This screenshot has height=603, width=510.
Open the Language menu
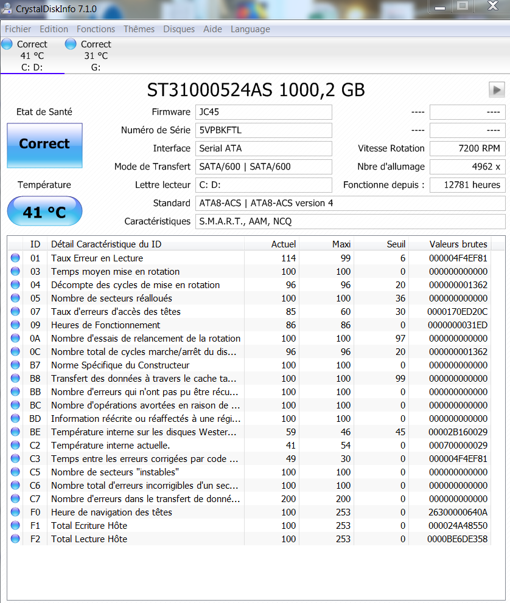point(250,29)
